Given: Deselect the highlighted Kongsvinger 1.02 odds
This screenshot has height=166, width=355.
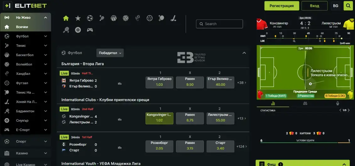Looking at the screenshot, I should point(159,118).
